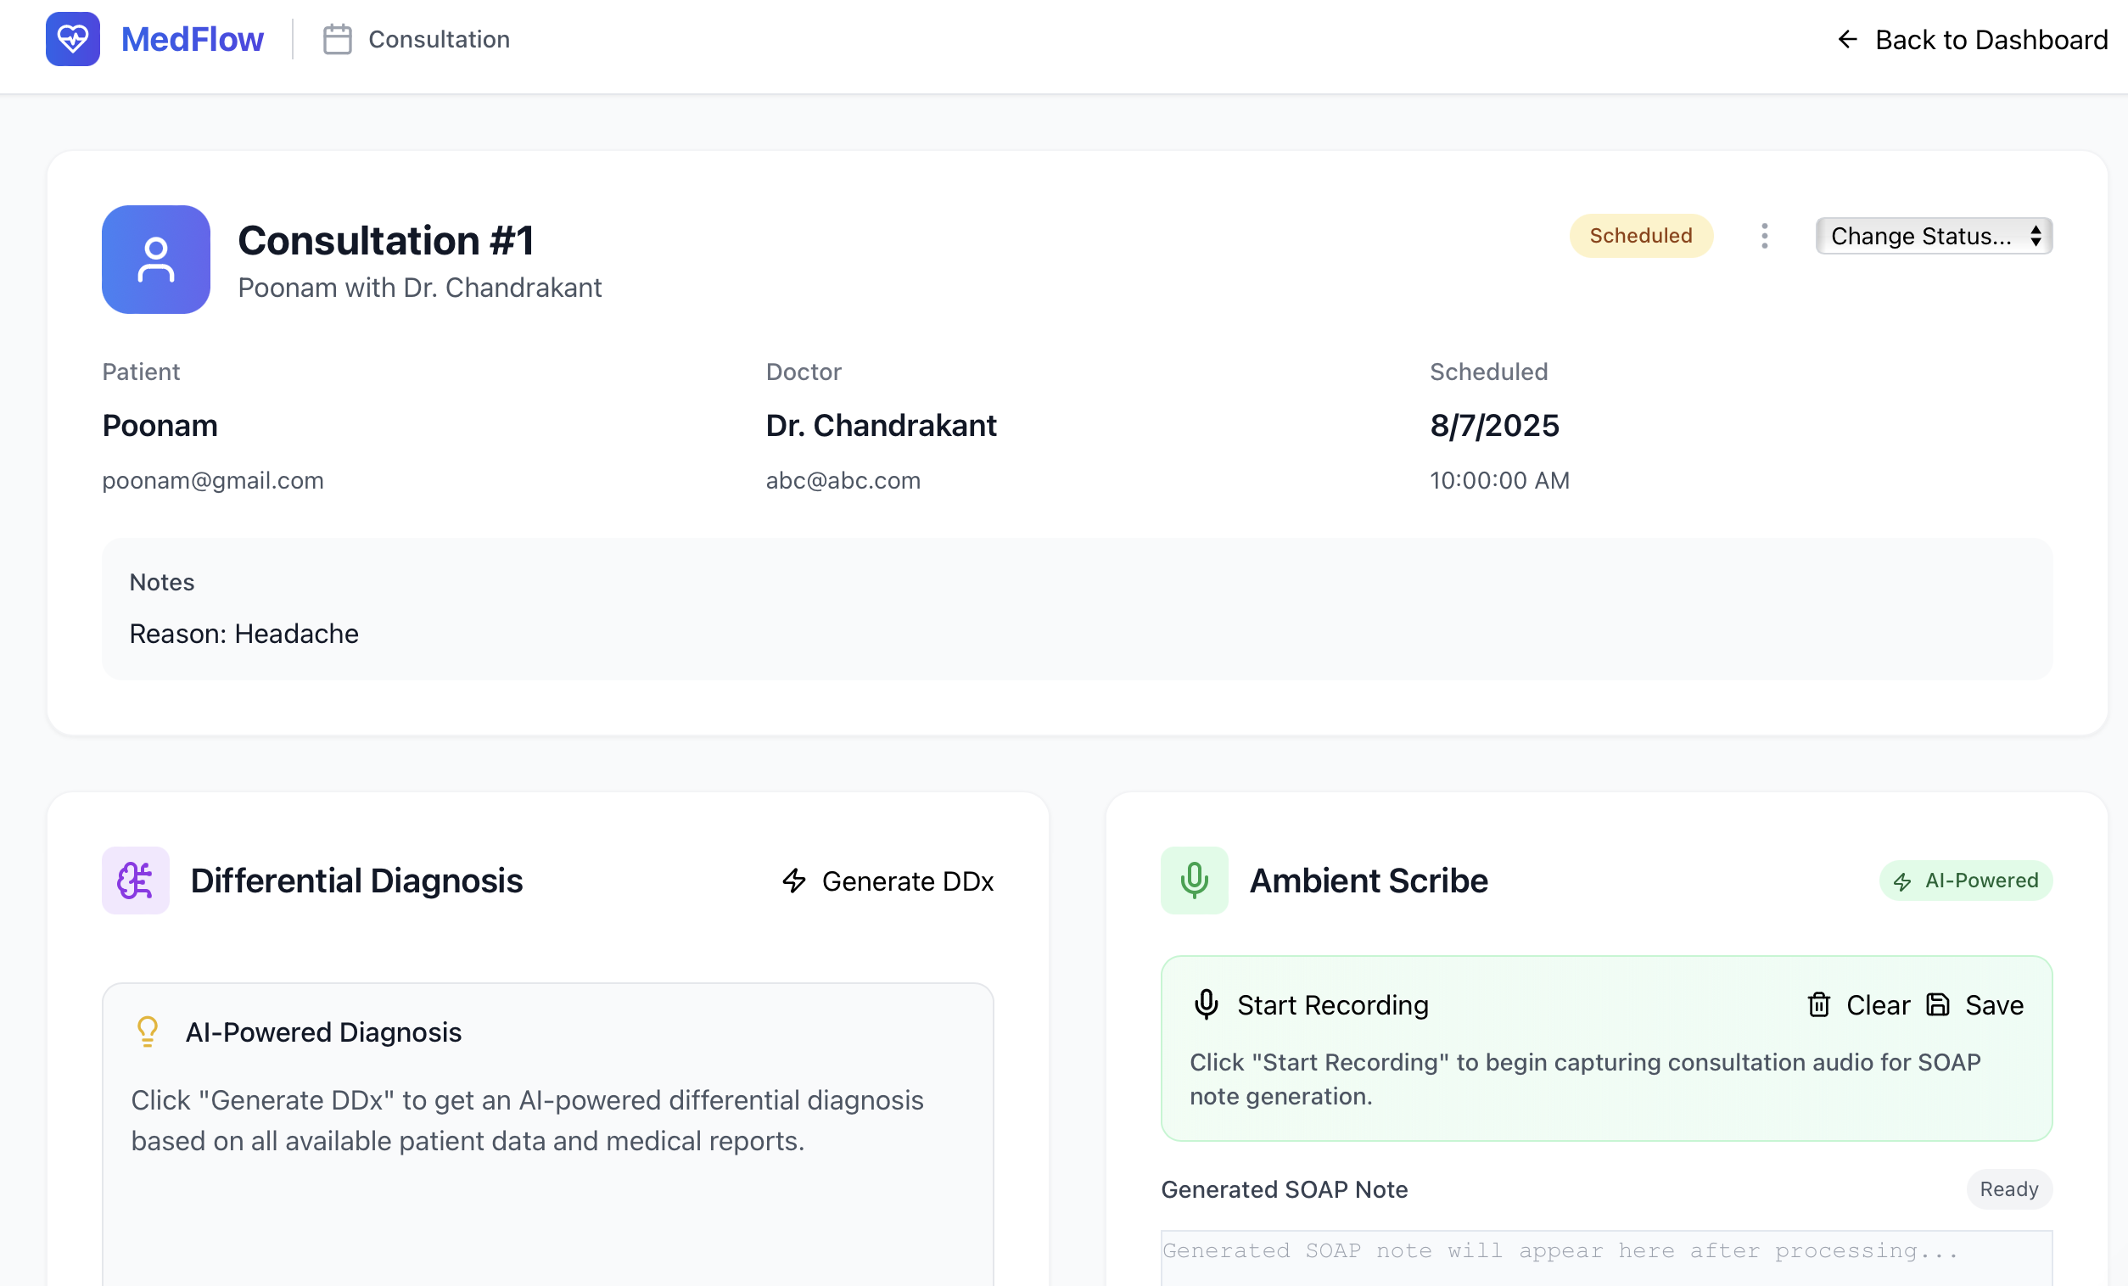2128x1286 pixels.
Task: Click the back arrow icon in header
Action: pyautogui.click(x=1846, y=40)
